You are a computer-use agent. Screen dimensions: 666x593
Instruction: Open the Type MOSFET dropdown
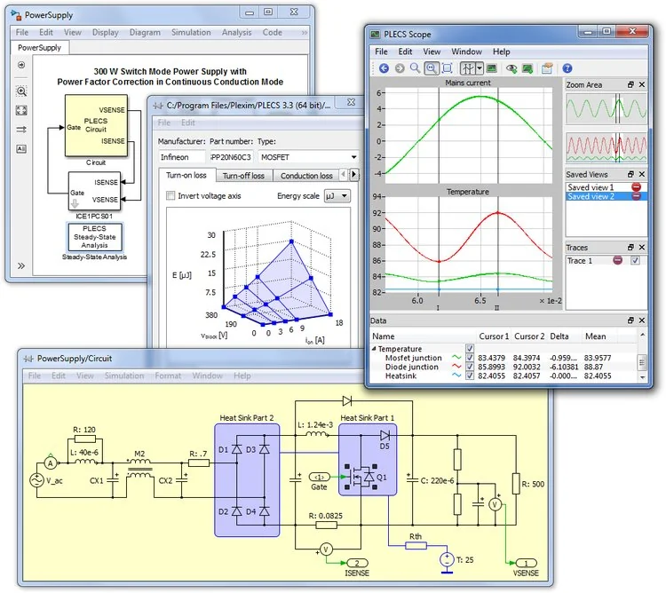pos(308,156)
